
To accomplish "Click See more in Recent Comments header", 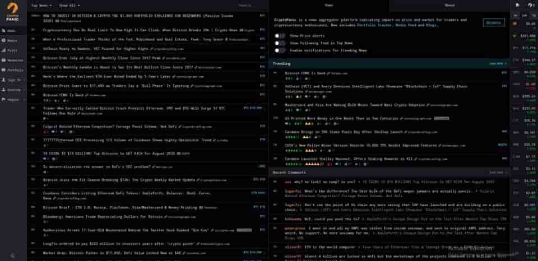I will [498, 173].
